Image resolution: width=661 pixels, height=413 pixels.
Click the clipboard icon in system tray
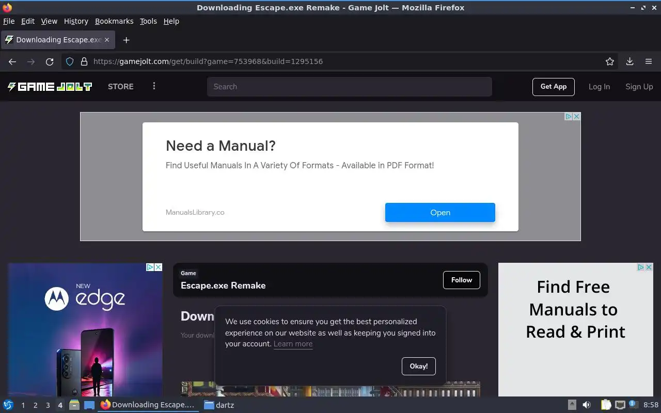pyautogui.click(x=606, y=405)
